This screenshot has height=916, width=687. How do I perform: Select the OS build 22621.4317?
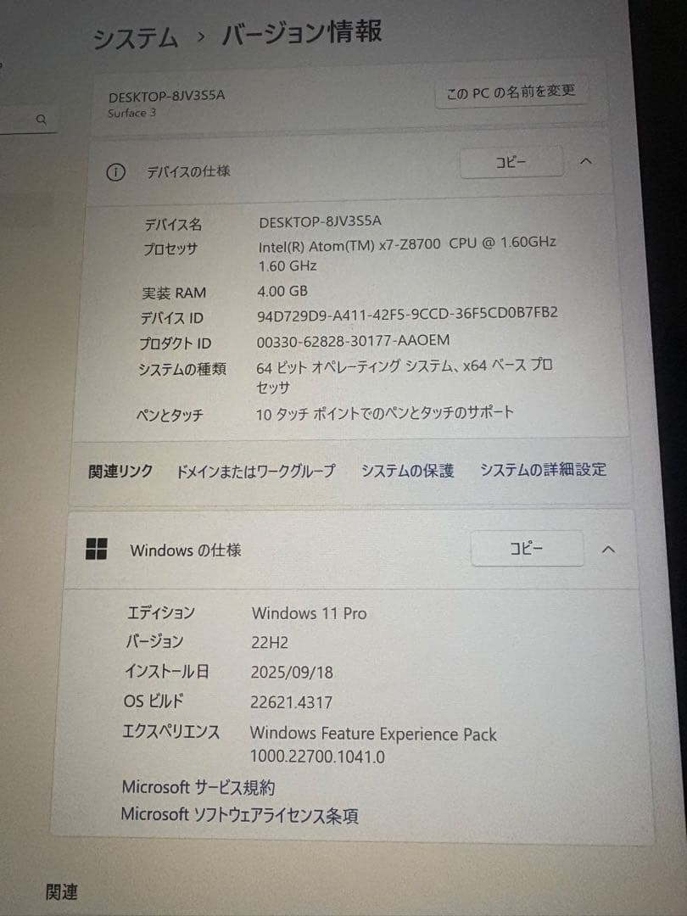(x=291, y=701)
